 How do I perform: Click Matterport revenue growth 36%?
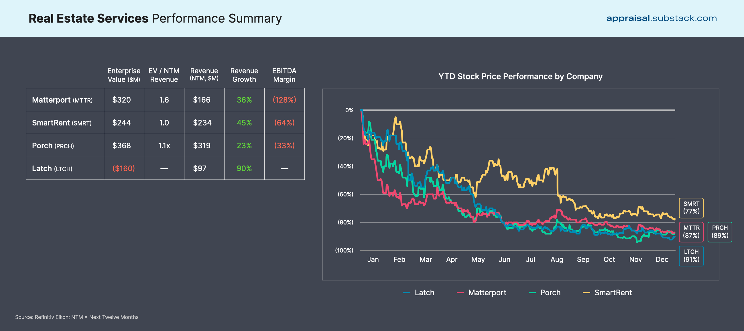pos(244,100)
